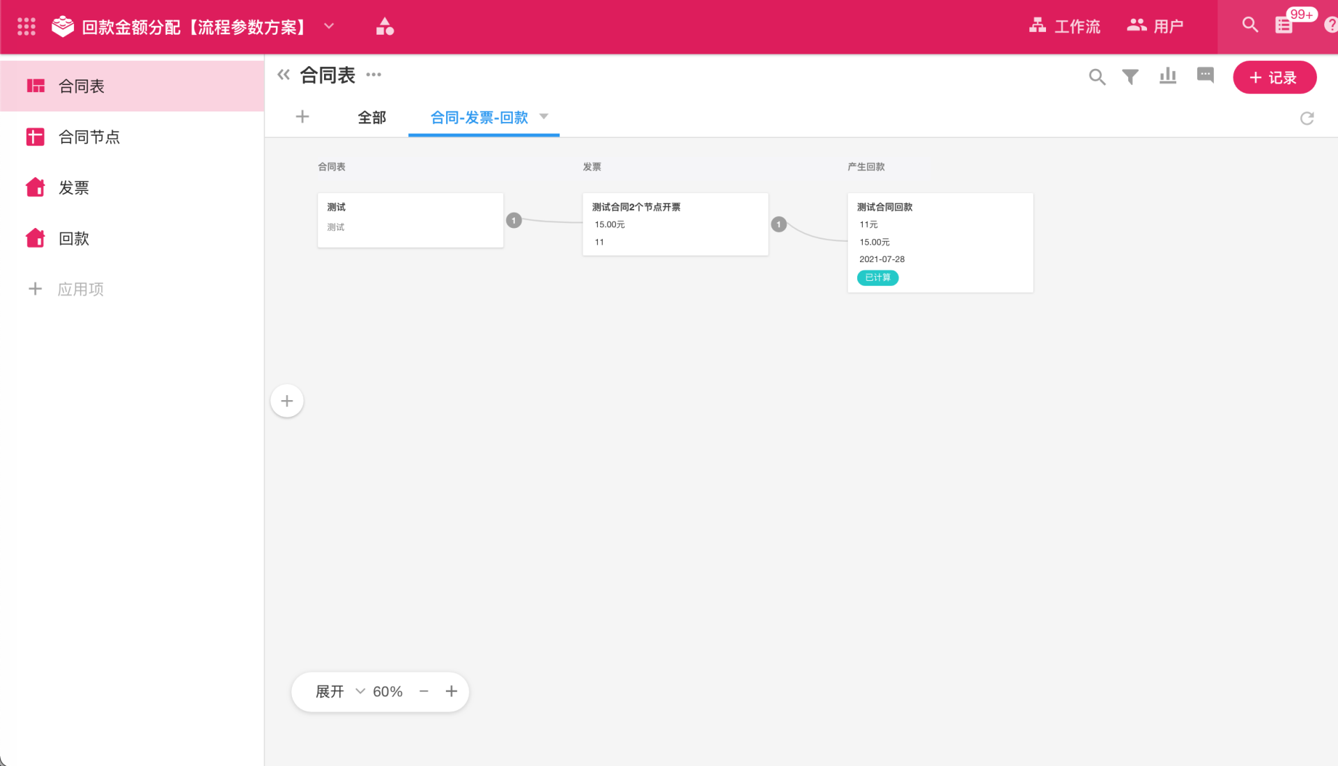Screen dimensions: 1338x766
Task: Switch to the 全部 view tab
Action: [371, 117]
